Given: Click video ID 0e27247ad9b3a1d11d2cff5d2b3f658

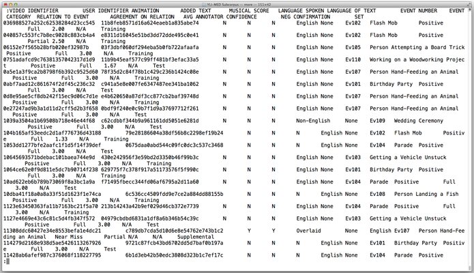Looking at the screenshot, I should pos(50,109).
